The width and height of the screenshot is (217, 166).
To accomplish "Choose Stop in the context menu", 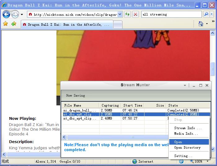I will point(189,120).
